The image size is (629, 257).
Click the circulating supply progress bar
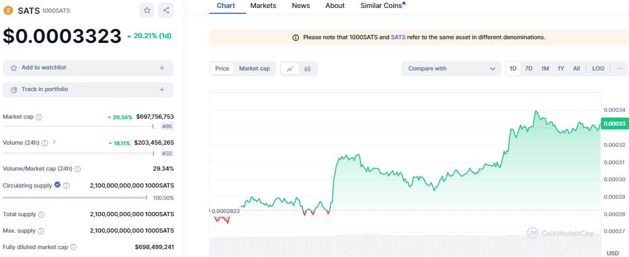click(x=75, y=197)
